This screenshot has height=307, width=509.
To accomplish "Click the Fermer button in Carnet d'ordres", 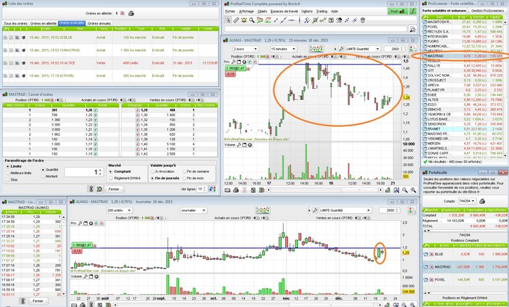I will (x=114, y=189).
